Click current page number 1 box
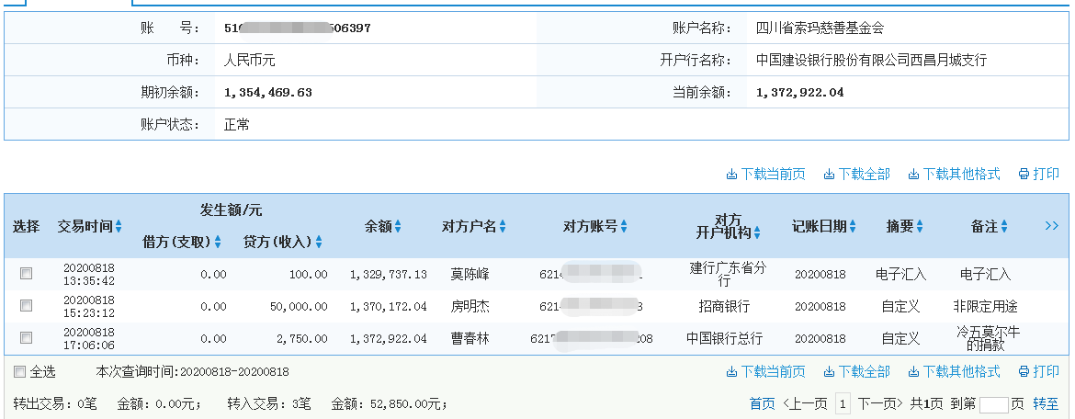 click(843, 404)
